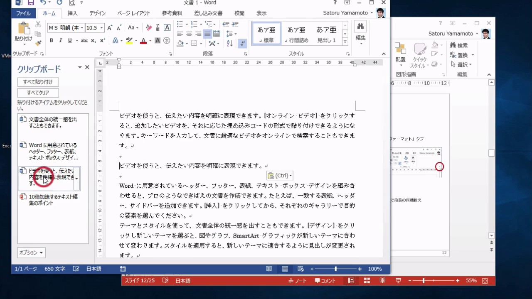Toggle Italic formatting
532x299 pixels.
[61, 41]
